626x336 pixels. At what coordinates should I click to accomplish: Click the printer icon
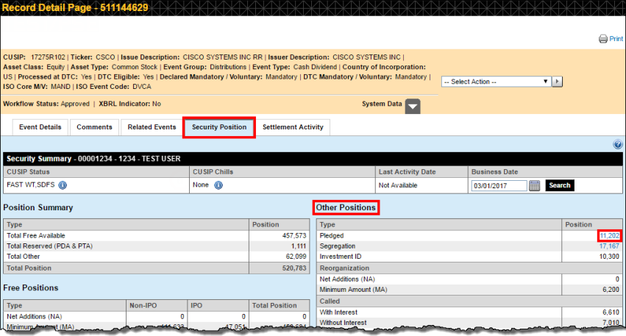pyautogui.click(x=602, y=39)
